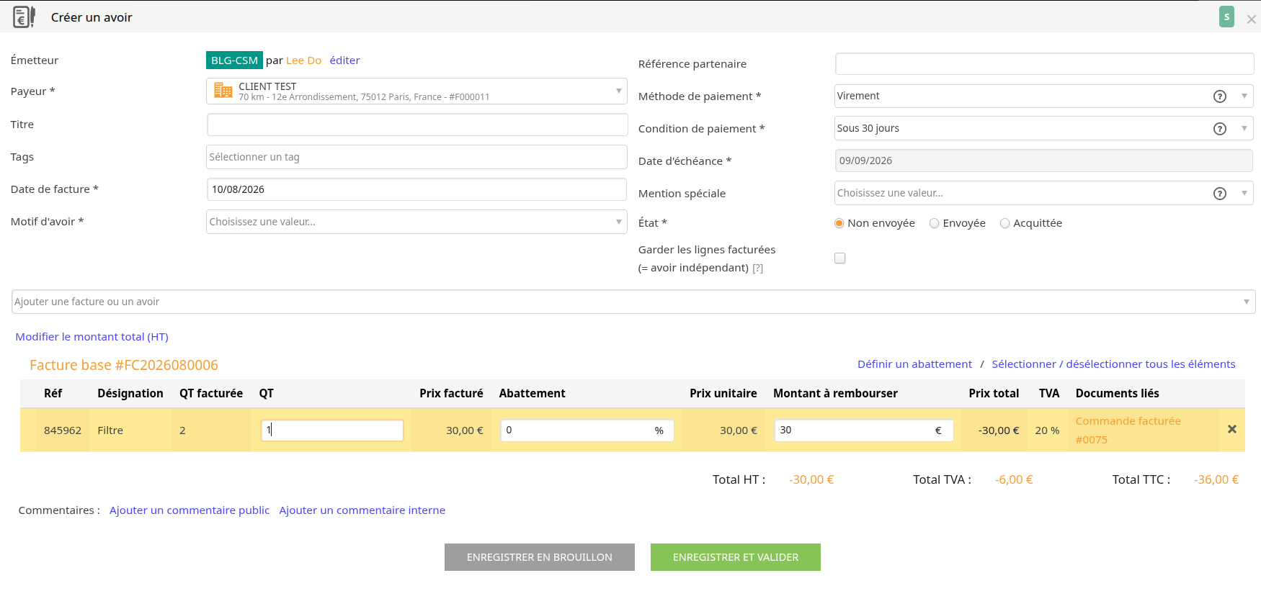
Task: Select the Envoyée state
Action: click(x=934, y=223)
